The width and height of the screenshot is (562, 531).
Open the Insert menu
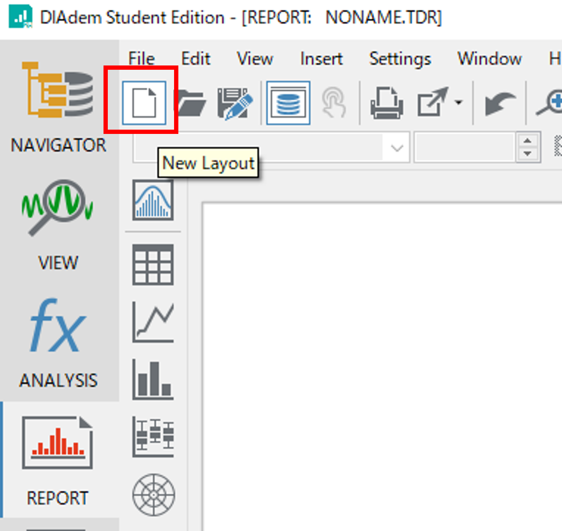click(x=321, y=59)
